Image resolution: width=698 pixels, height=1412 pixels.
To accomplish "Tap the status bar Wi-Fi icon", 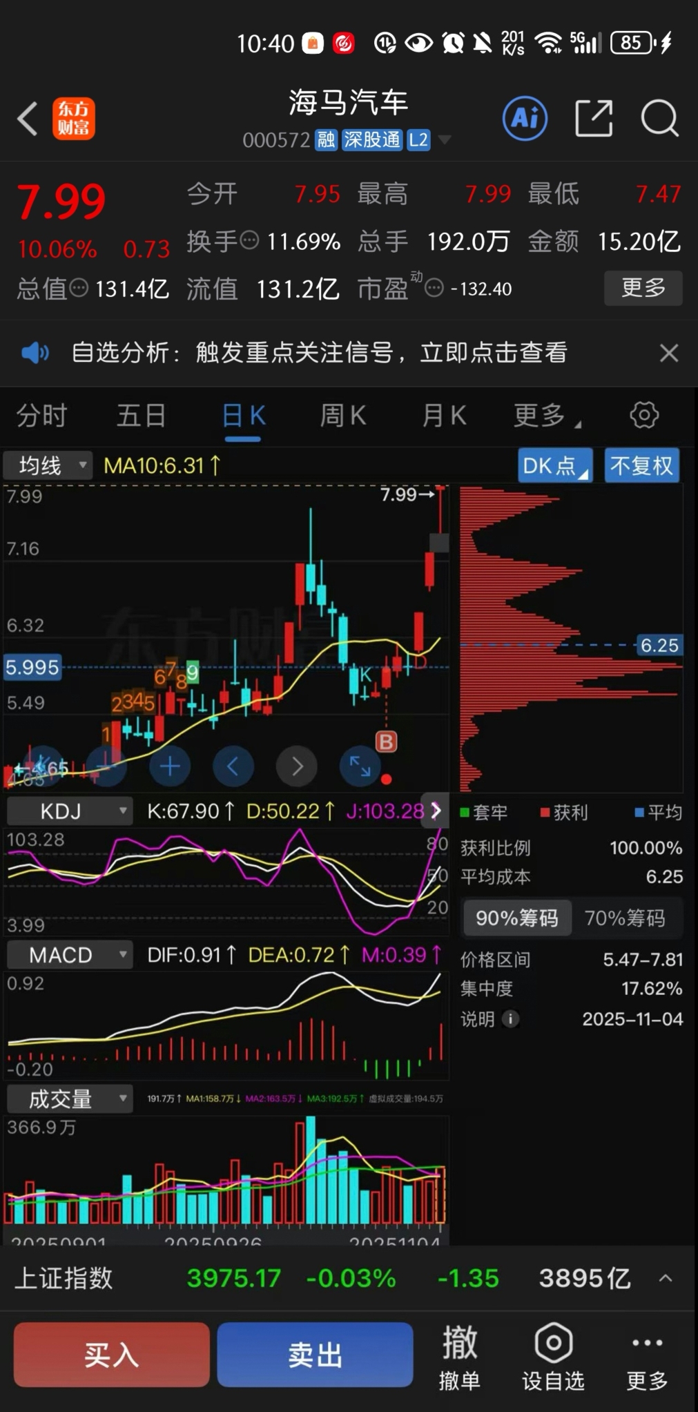I will pos(549,43).
